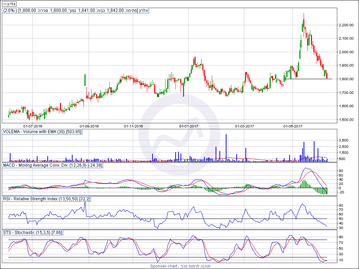Click the RSI Relative Strength Index title
The image size is (359, 269).
46,199
